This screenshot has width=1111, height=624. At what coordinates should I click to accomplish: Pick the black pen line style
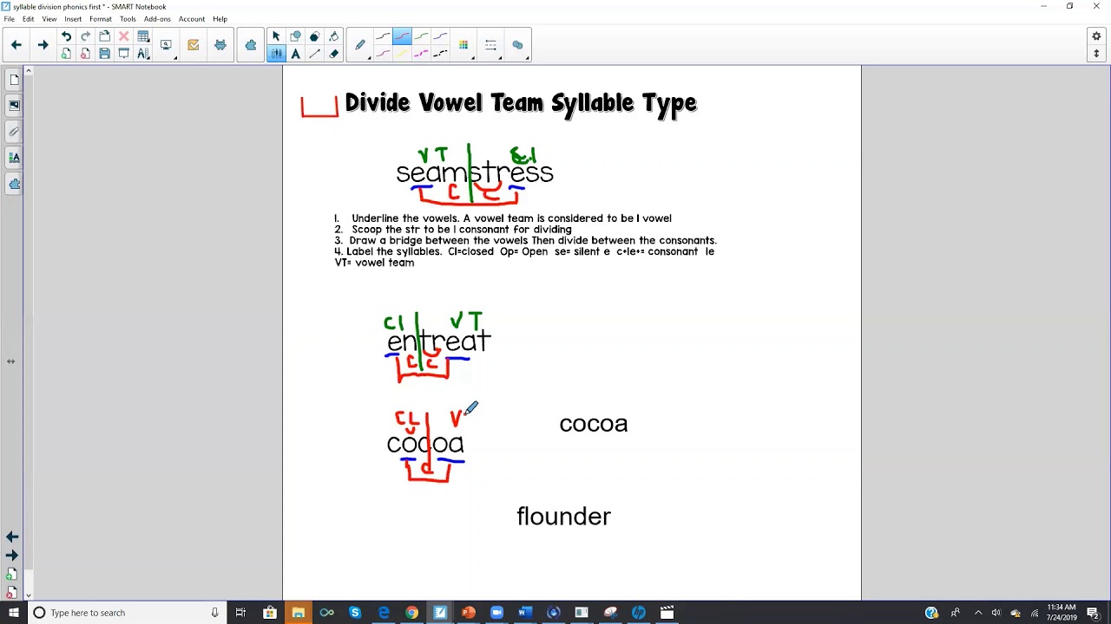(x=383, y=36)
